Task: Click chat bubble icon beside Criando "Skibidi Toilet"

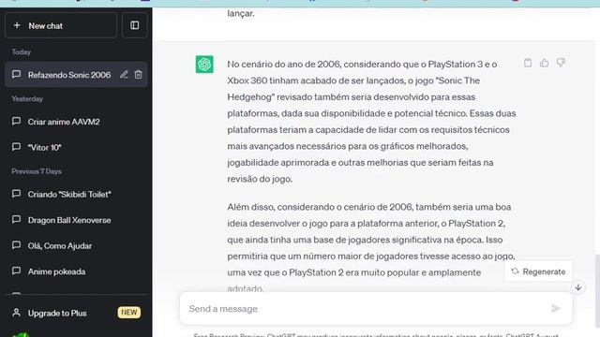Action: click(17, 194)
